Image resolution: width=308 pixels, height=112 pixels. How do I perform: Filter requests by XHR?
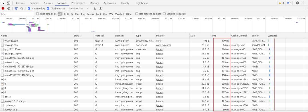click(x=66, y=14)
